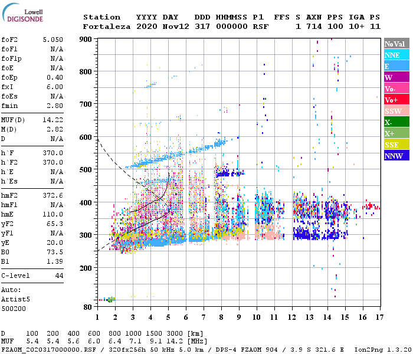Click the 000000 time value

coord(232,27)
